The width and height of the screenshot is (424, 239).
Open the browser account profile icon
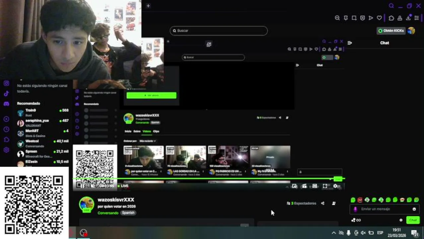(x=400, y=18)
